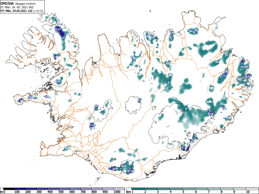Viewport: 259px width, 194px height.
Task: Click the '917' visibility value on the map
Action: pos(166,88)
